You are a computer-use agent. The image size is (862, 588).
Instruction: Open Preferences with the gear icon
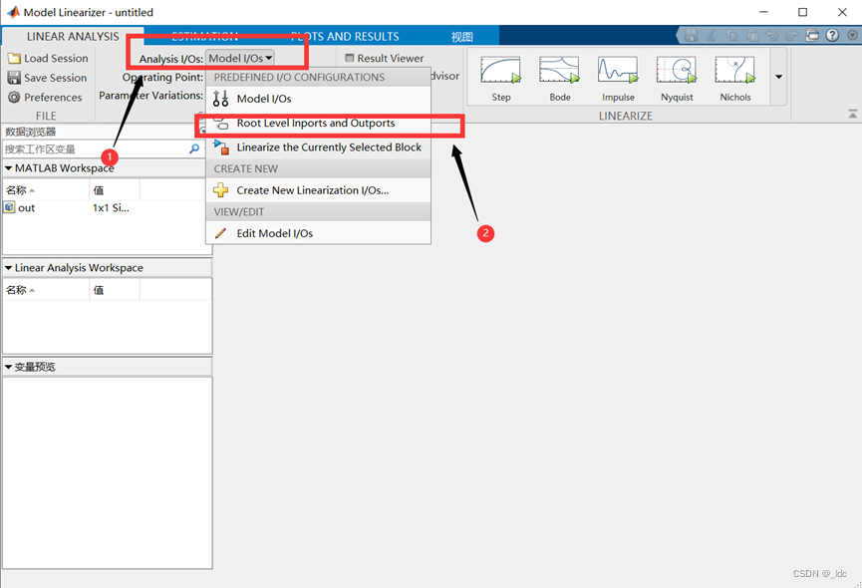[45, 98]
